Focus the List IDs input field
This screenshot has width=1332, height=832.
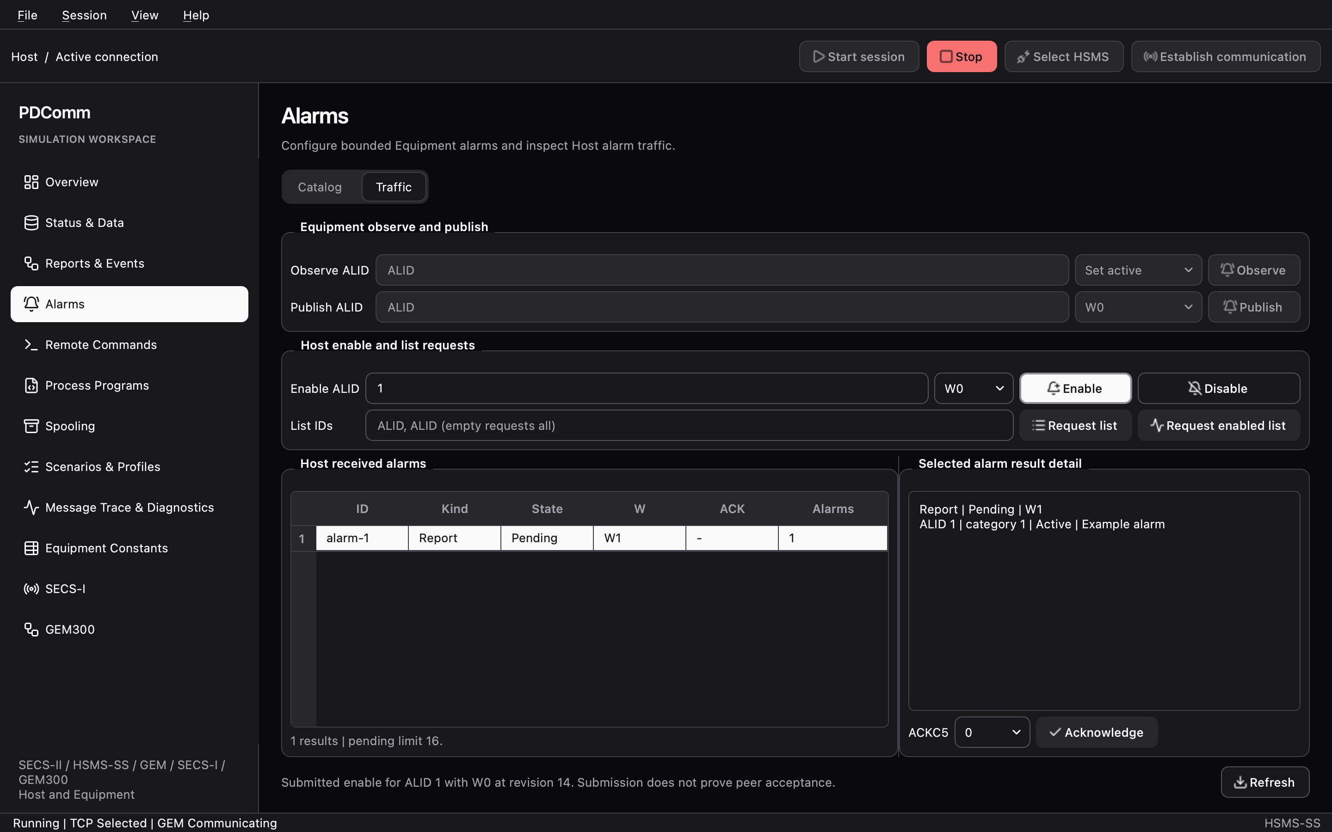click(x=689, y=425)
